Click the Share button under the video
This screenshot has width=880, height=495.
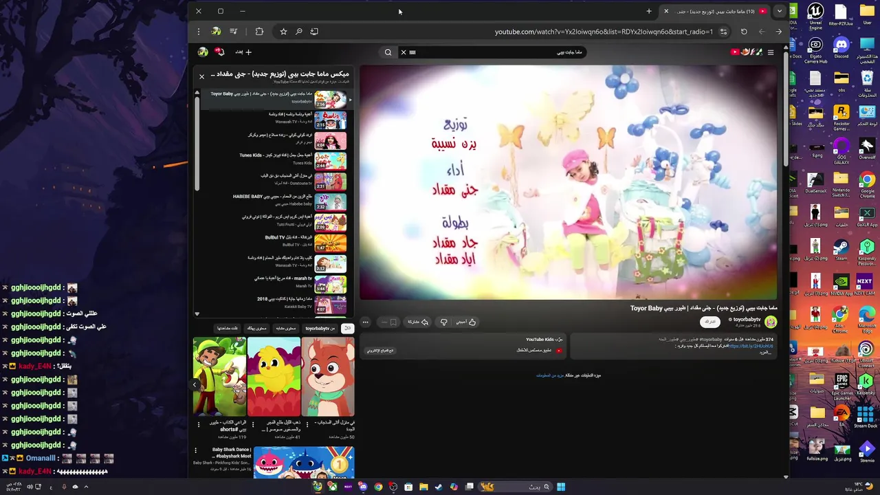click(418, 322)
